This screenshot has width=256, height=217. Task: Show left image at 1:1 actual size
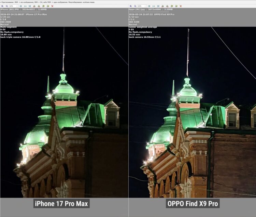[25, 6]
